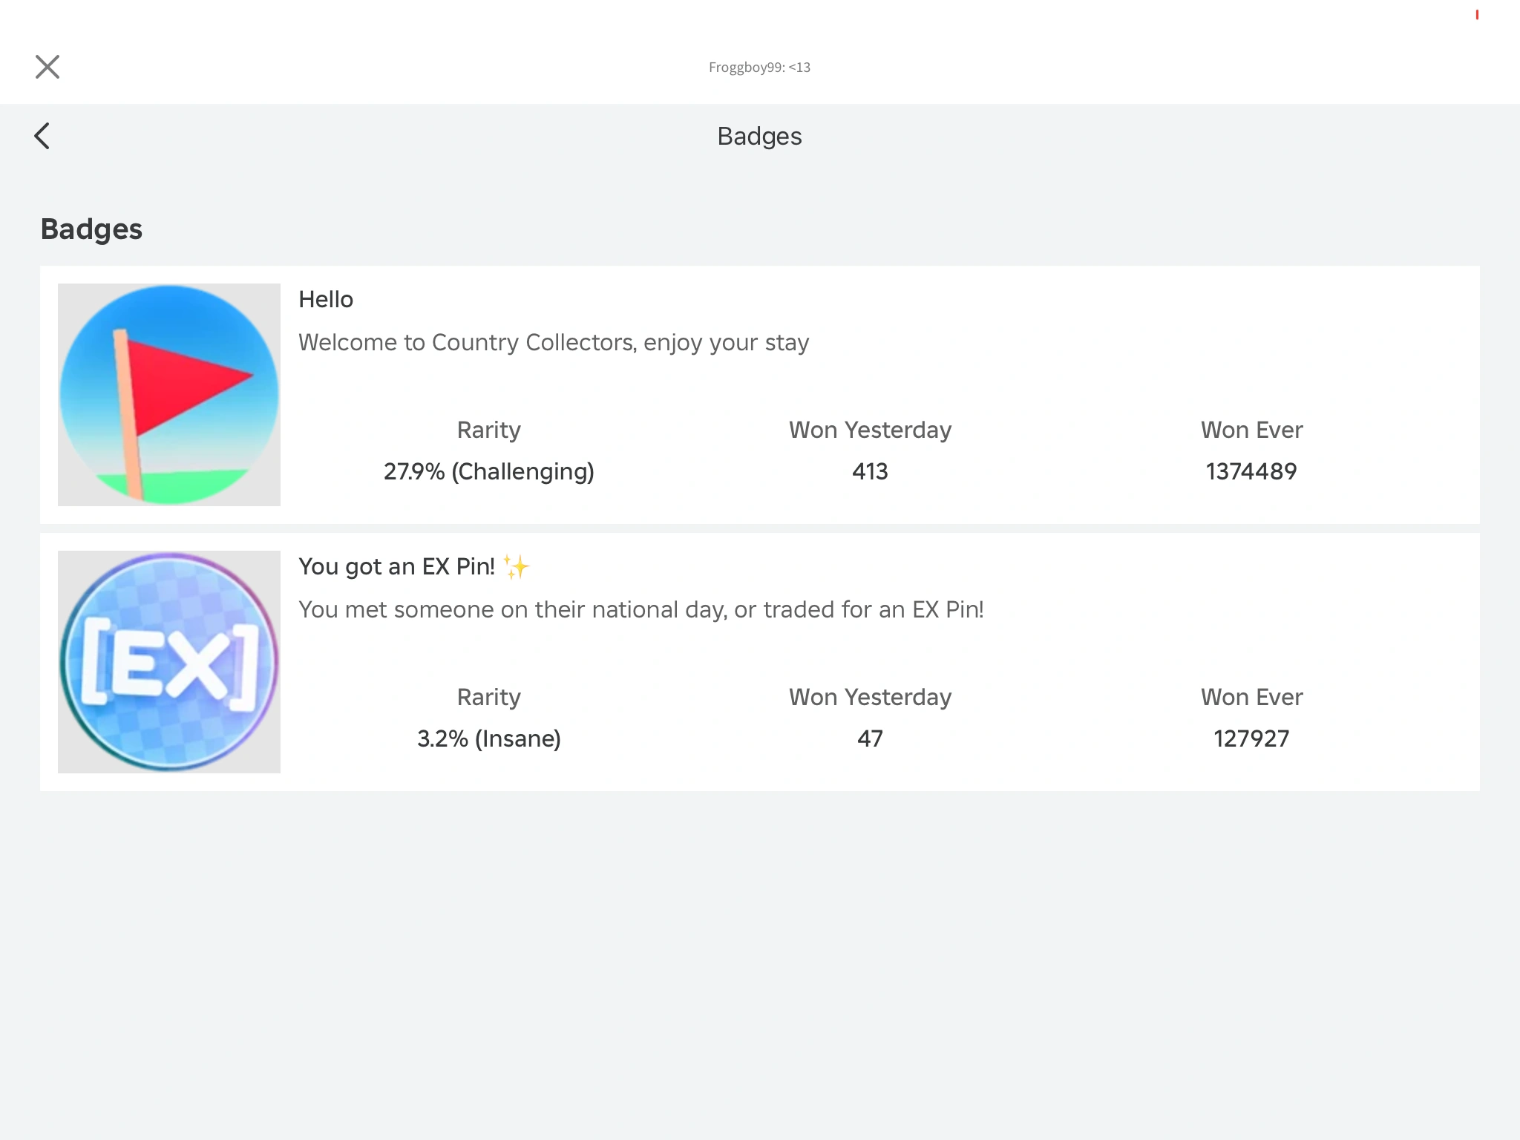This screenshot has width=1520, height=1140.
Task: Select the 27.9% (Challenging) rarity value
Action: point(488,471)
